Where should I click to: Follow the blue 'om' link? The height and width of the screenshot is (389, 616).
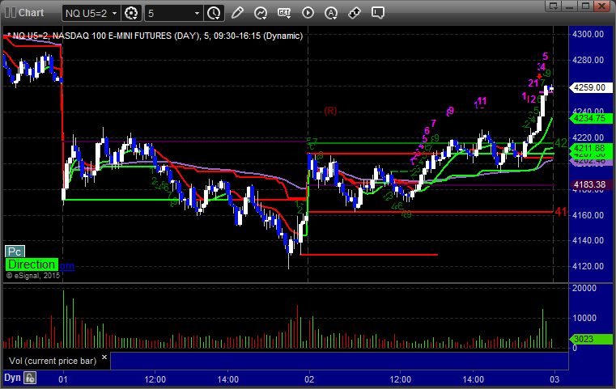tap(66, 266)
